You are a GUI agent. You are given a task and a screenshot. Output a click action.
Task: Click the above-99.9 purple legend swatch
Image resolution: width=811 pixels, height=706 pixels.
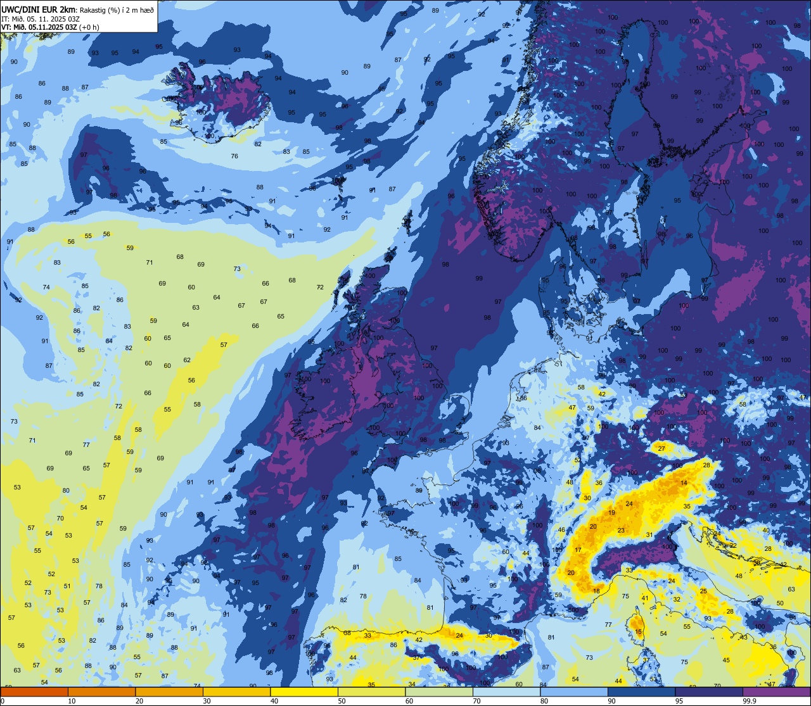coord(777,691)
